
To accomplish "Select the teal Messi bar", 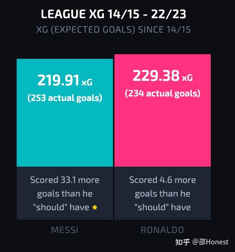I will tap(65, 113).
